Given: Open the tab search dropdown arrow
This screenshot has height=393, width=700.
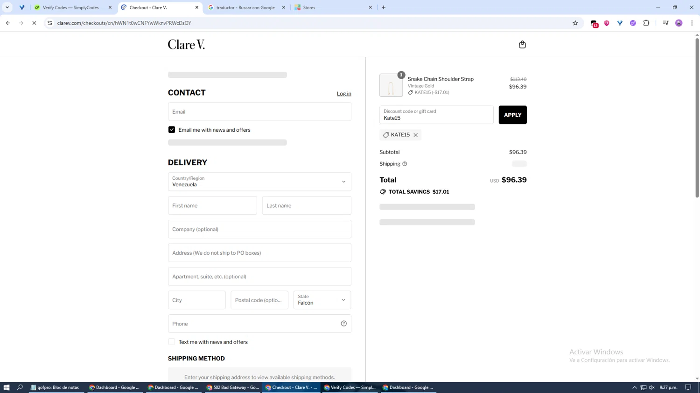Looking at the screenshot, I should (7, 7).
